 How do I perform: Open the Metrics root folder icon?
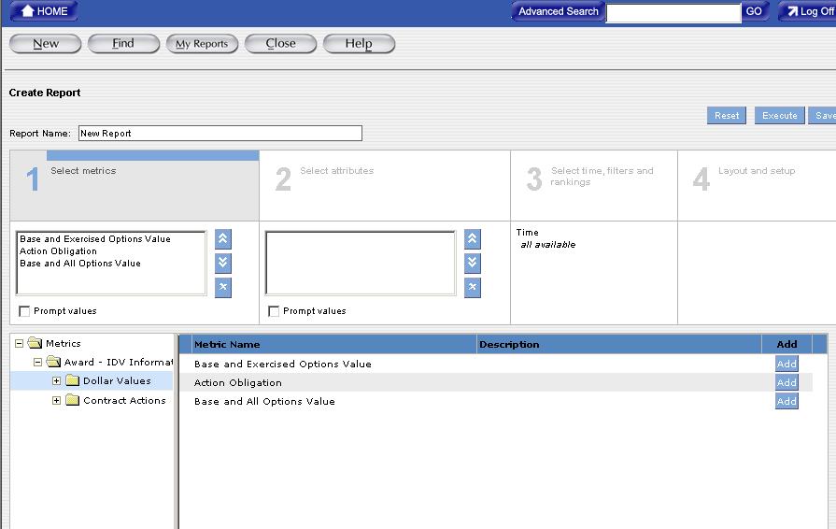click(x=35, y=343)
